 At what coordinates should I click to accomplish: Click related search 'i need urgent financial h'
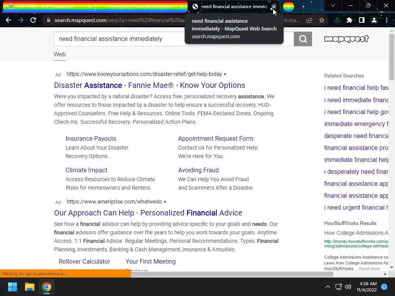(356, 208)
